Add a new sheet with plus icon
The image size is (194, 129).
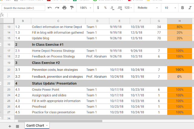pyautogui.click(x=10, y=126)
